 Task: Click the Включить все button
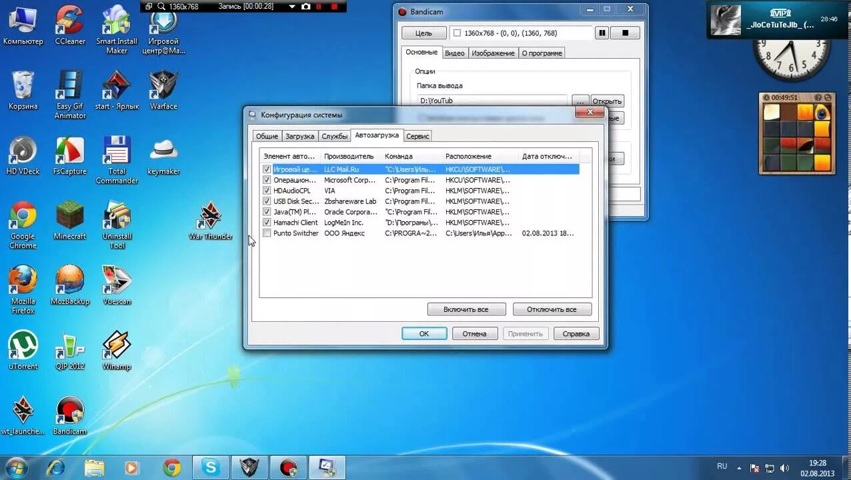click(x=466, y=309)
